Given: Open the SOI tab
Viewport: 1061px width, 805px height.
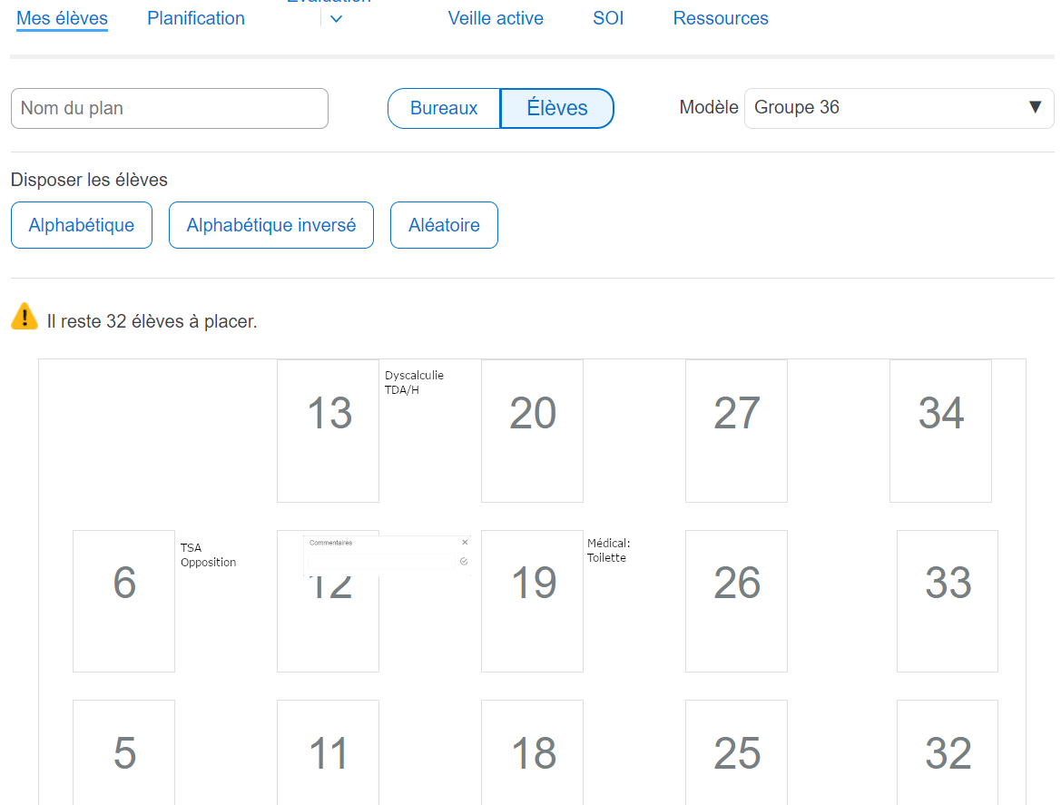Looking at the screenshot, I should click(x=608, y=18).
